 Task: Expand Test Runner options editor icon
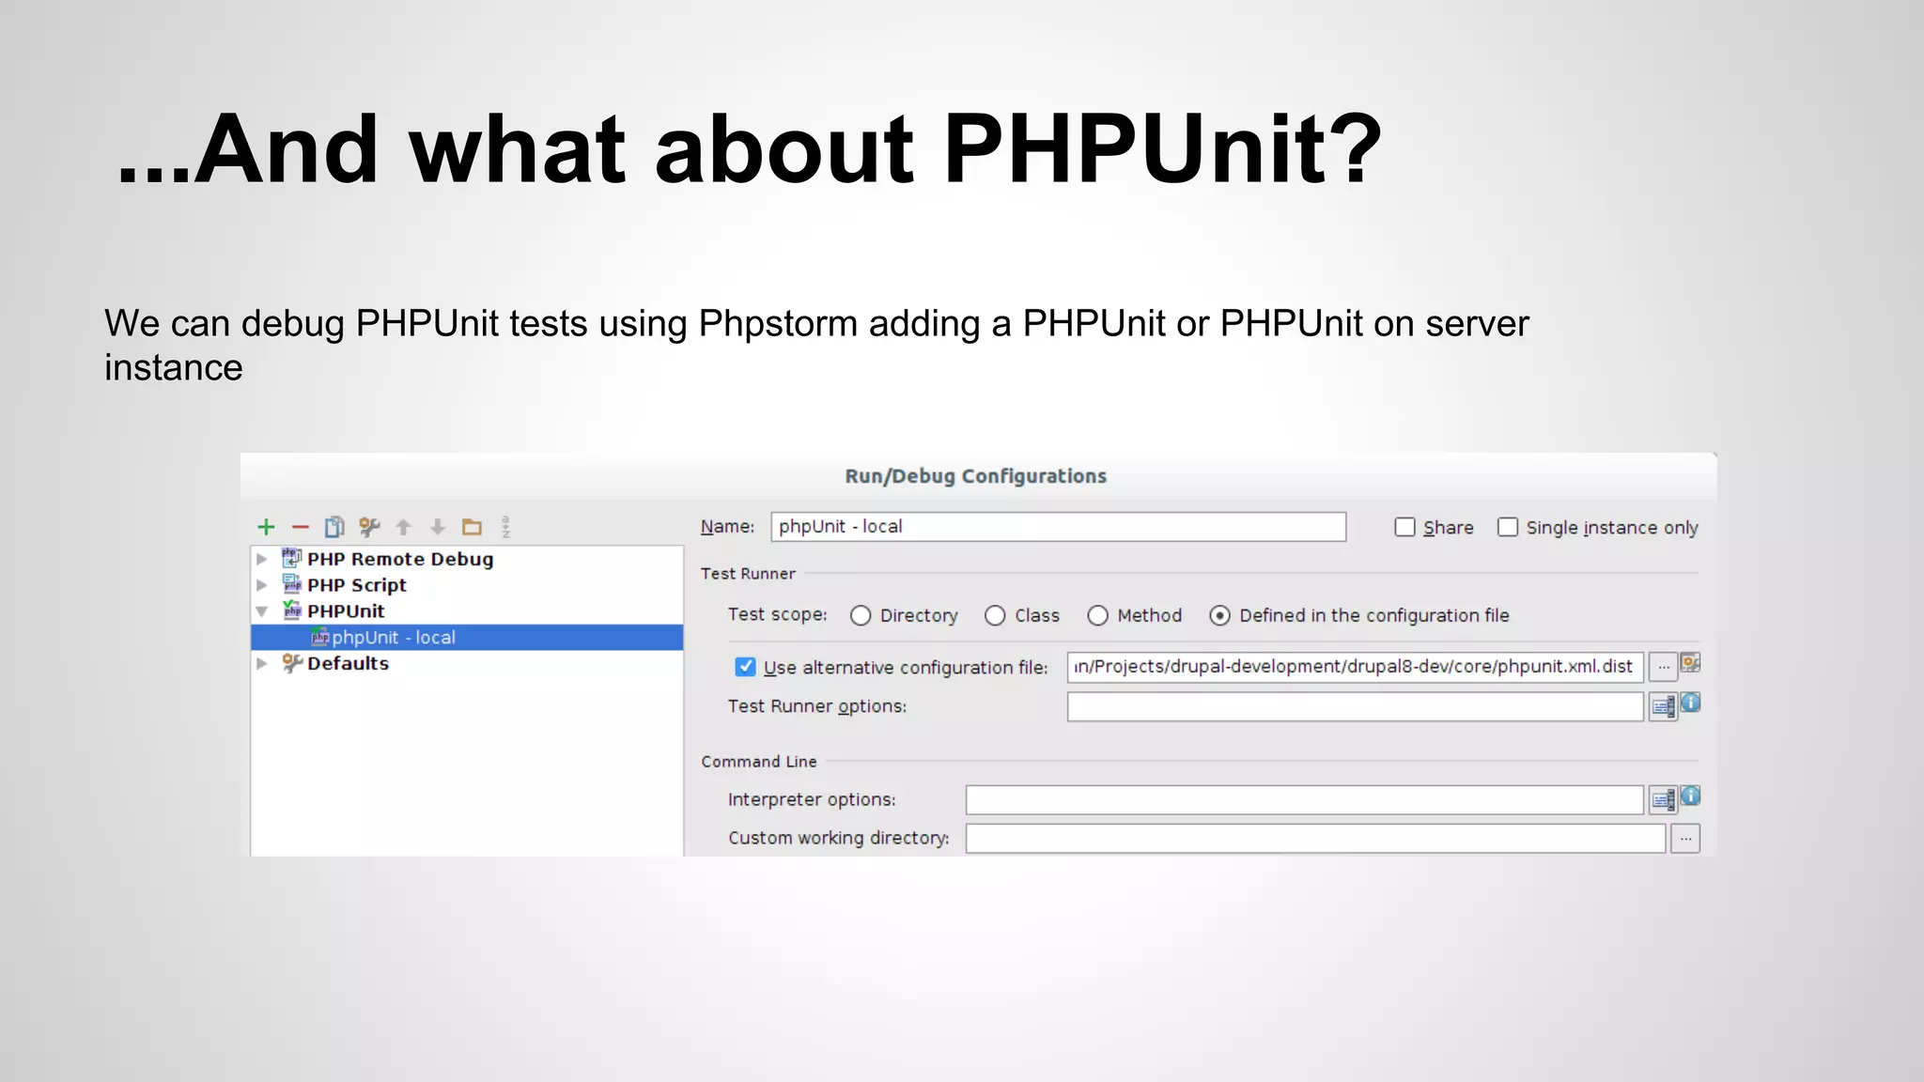click(1663, 706)
